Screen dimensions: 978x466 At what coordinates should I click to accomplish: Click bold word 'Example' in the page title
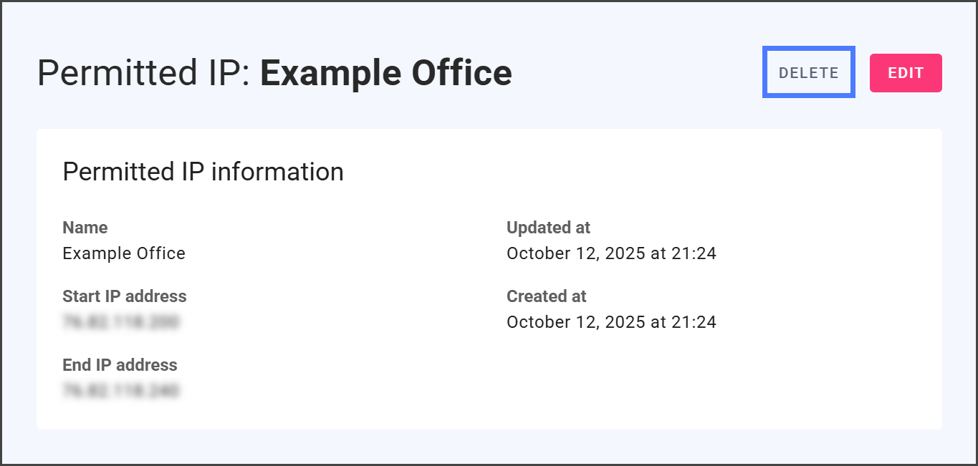[x=330, y=73]
